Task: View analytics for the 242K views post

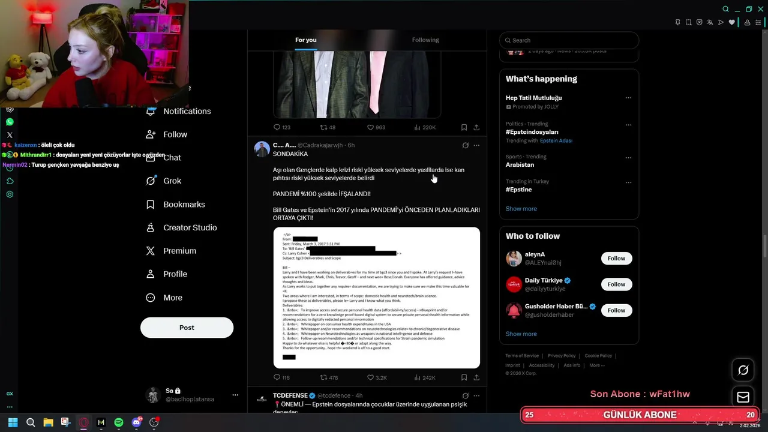Action: click(425, 377)
